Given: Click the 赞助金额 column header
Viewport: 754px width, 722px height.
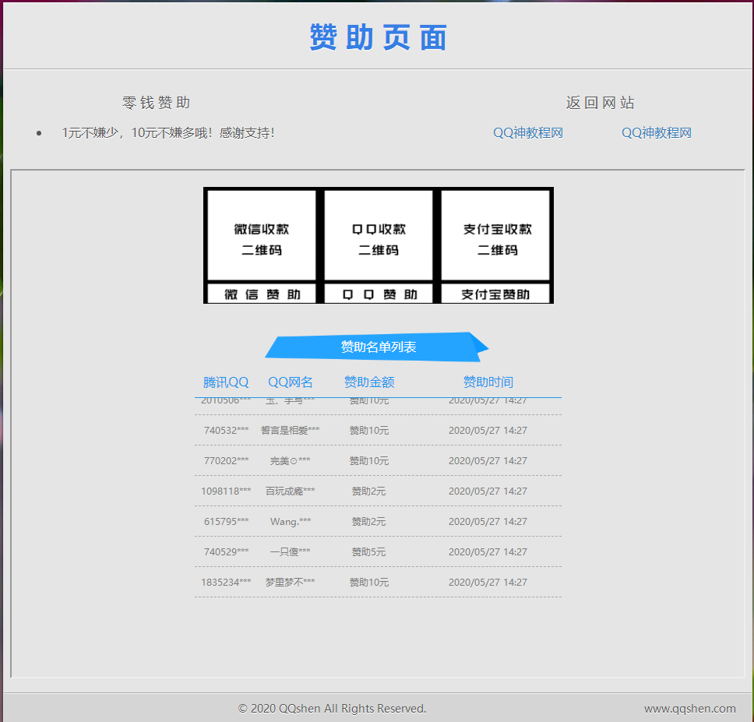Looking at the screenshot, I should tap(369, 382).
